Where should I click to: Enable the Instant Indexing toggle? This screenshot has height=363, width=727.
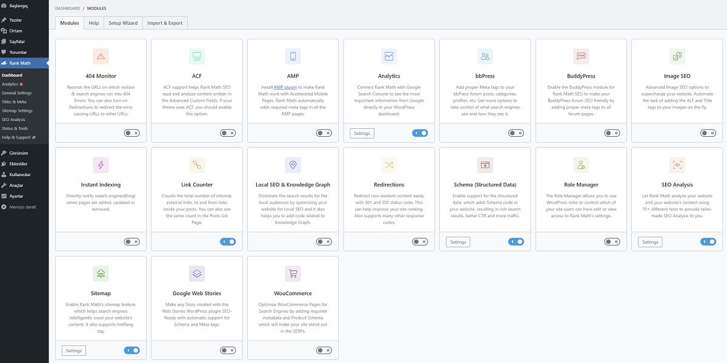[x=131, y=241]
